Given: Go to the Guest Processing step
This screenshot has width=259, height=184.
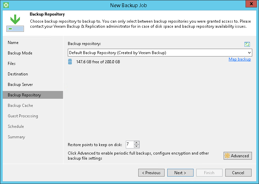Looking at the screenshot, I should click(x=23, y=116).
